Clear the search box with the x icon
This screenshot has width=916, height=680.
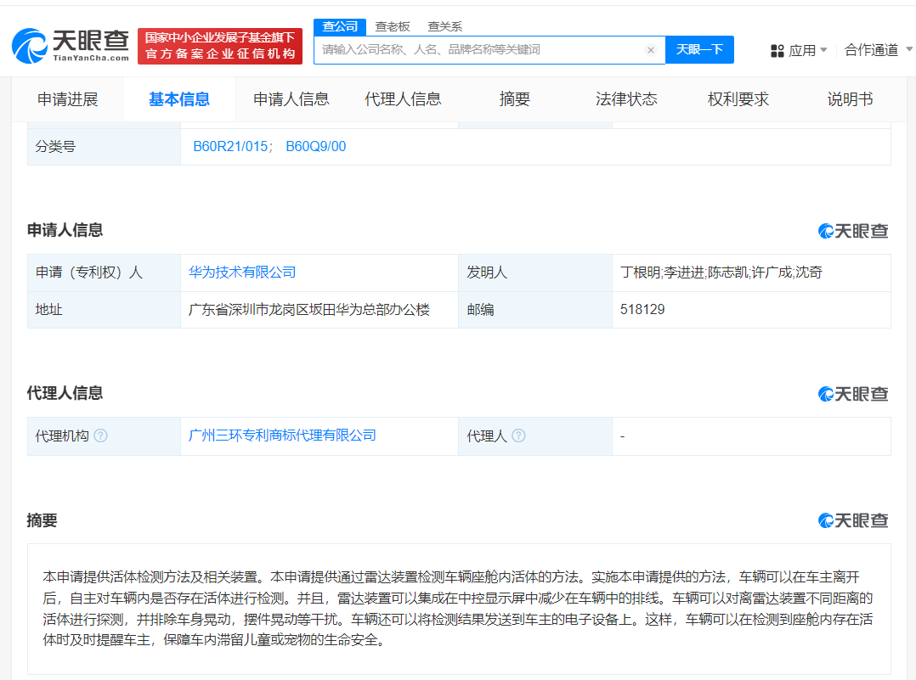651,49
